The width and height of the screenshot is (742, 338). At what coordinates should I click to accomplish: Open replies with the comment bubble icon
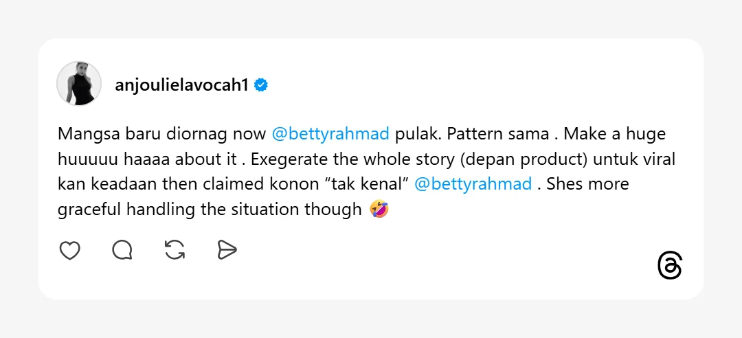click(122, 251)
